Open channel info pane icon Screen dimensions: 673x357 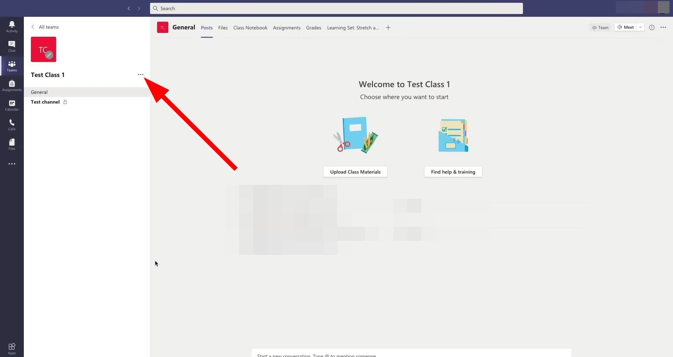(x=652, y=28)
